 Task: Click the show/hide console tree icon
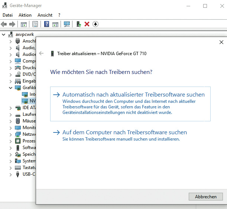point(23,24)
